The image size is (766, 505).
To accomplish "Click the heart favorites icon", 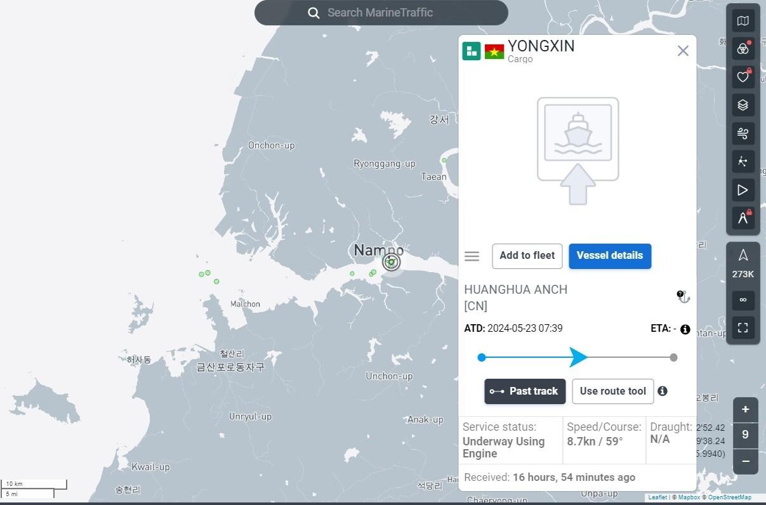I will point(743,77).
